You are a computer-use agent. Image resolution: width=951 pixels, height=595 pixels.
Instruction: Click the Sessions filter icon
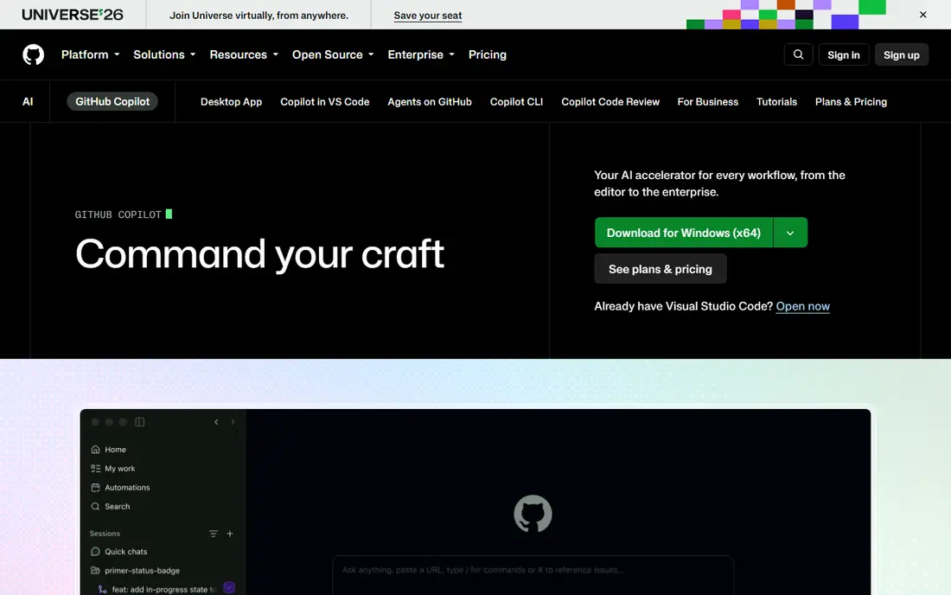pyautogui.click(x=214, y=534)
